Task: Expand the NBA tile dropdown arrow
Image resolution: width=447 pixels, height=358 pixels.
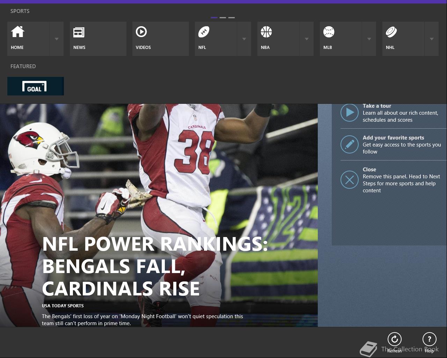Action: (x=307, y=39)
